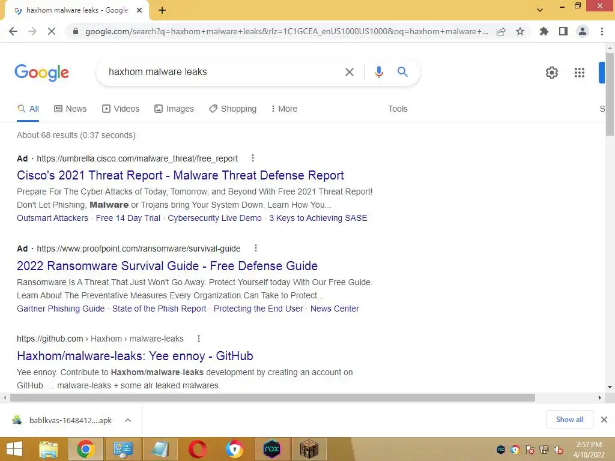Toggle the browser side panel icon
Screen dimensions: 615x461
pos(563,31)
